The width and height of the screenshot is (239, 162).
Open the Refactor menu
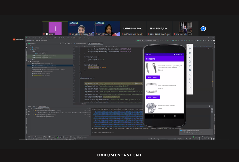(56, 38)
